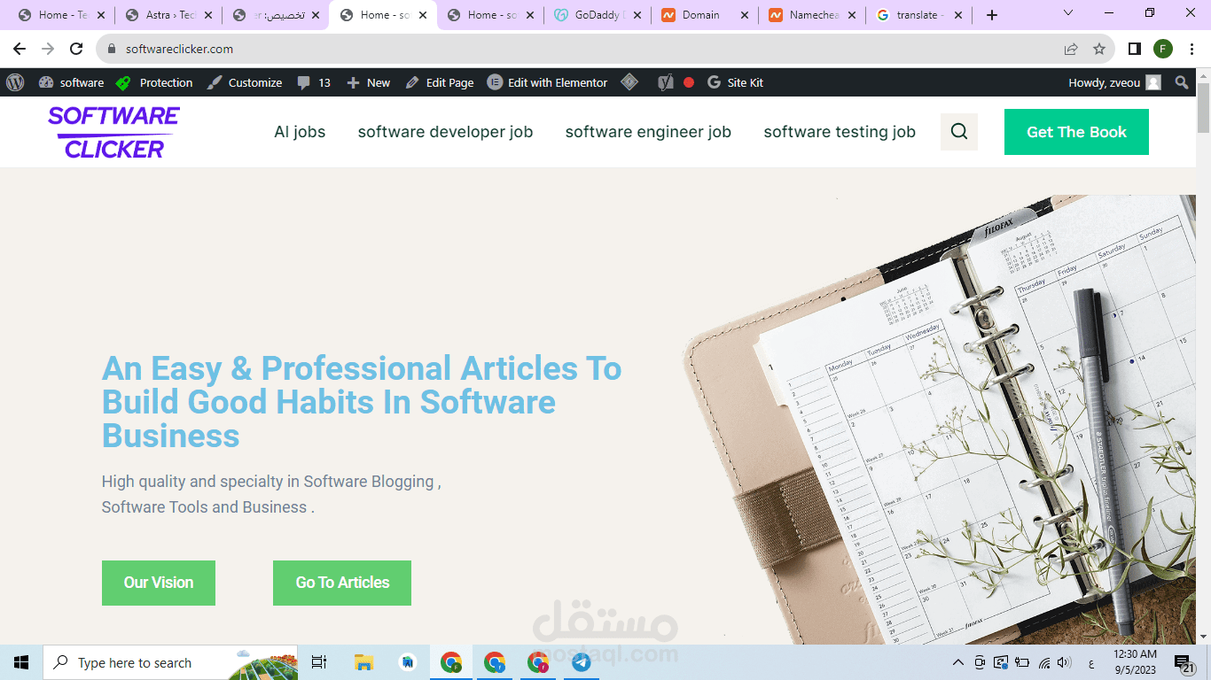Switch to the translate Google tab

(919, 15)
